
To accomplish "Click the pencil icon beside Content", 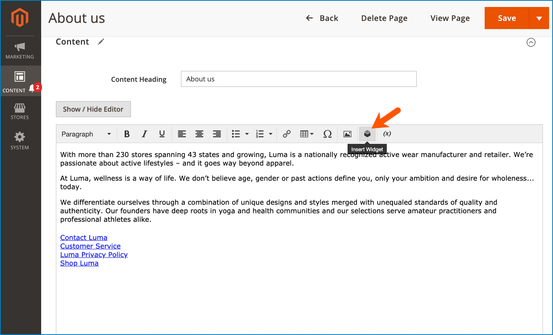I will [101, 41].
